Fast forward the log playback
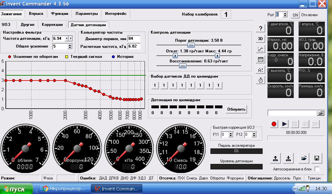Viewport: 332px width, 194px height. pos(315,124)
